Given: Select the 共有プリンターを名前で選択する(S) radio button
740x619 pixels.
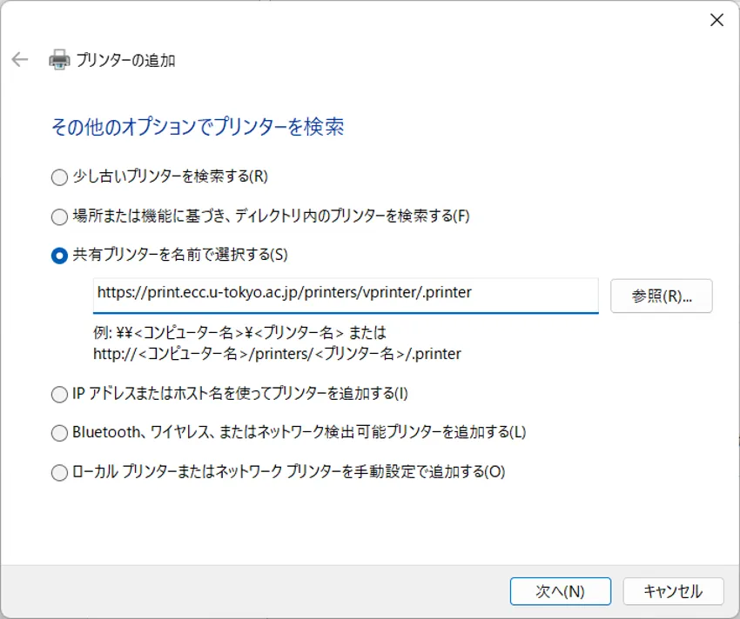Looking at the screenshot, I should click(x=59, y=256).
